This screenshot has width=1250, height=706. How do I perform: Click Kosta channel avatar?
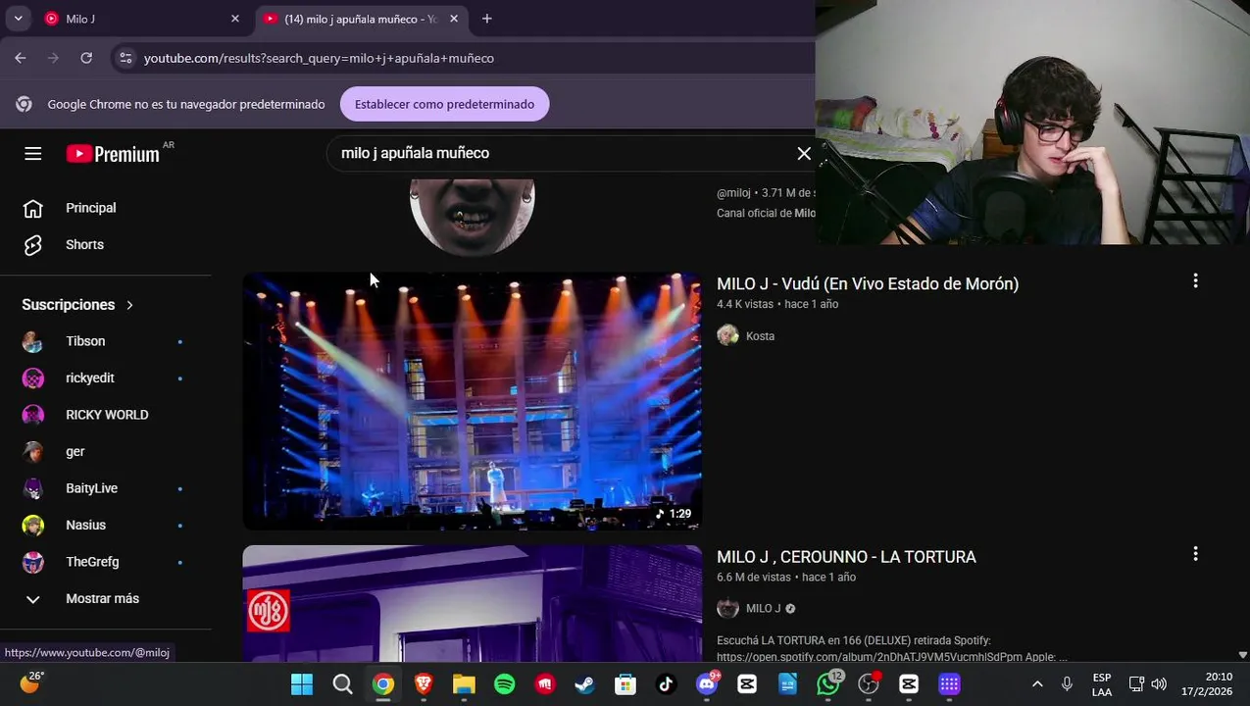tap(727, 336)
